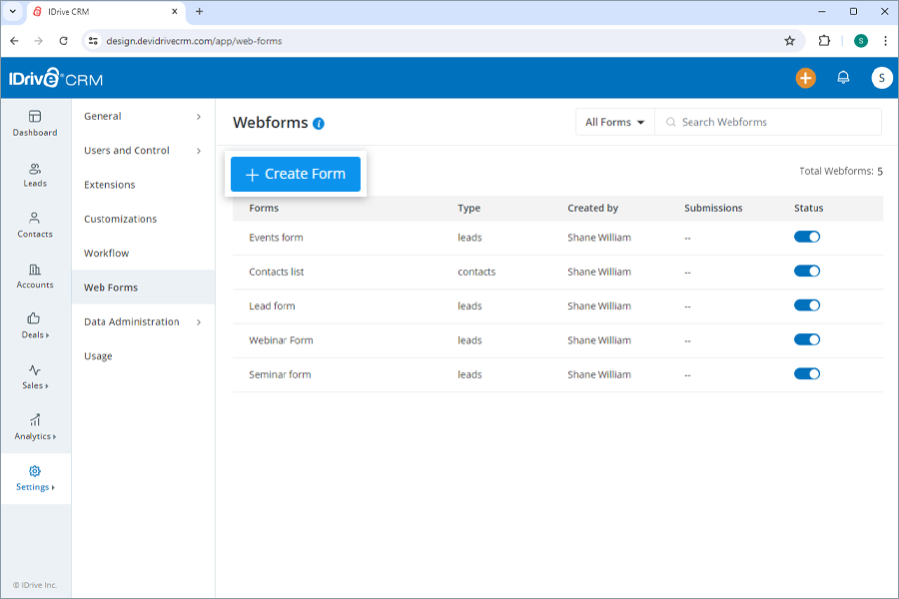899x599 pixels.
Task: Toggle the Seminar form status
Action: click(807, 374)
